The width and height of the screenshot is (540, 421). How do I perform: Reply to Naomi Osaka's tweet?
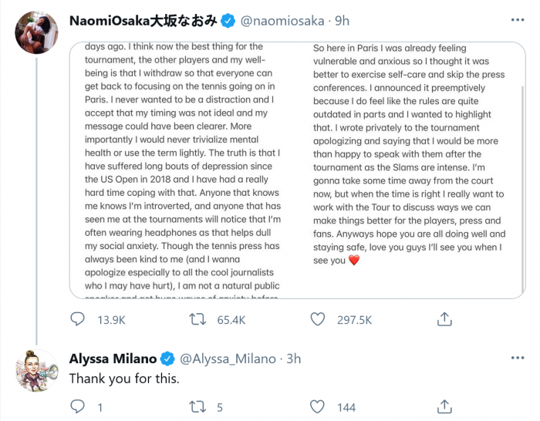(x=78, y=318)
